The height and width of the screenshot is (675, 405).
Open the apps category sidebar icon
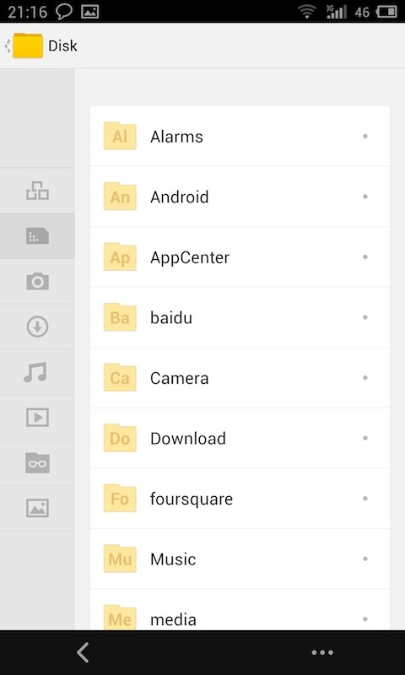coord(37,191)
